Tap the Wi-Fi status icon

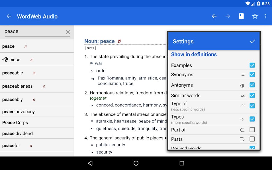click(x=248, y=3)
